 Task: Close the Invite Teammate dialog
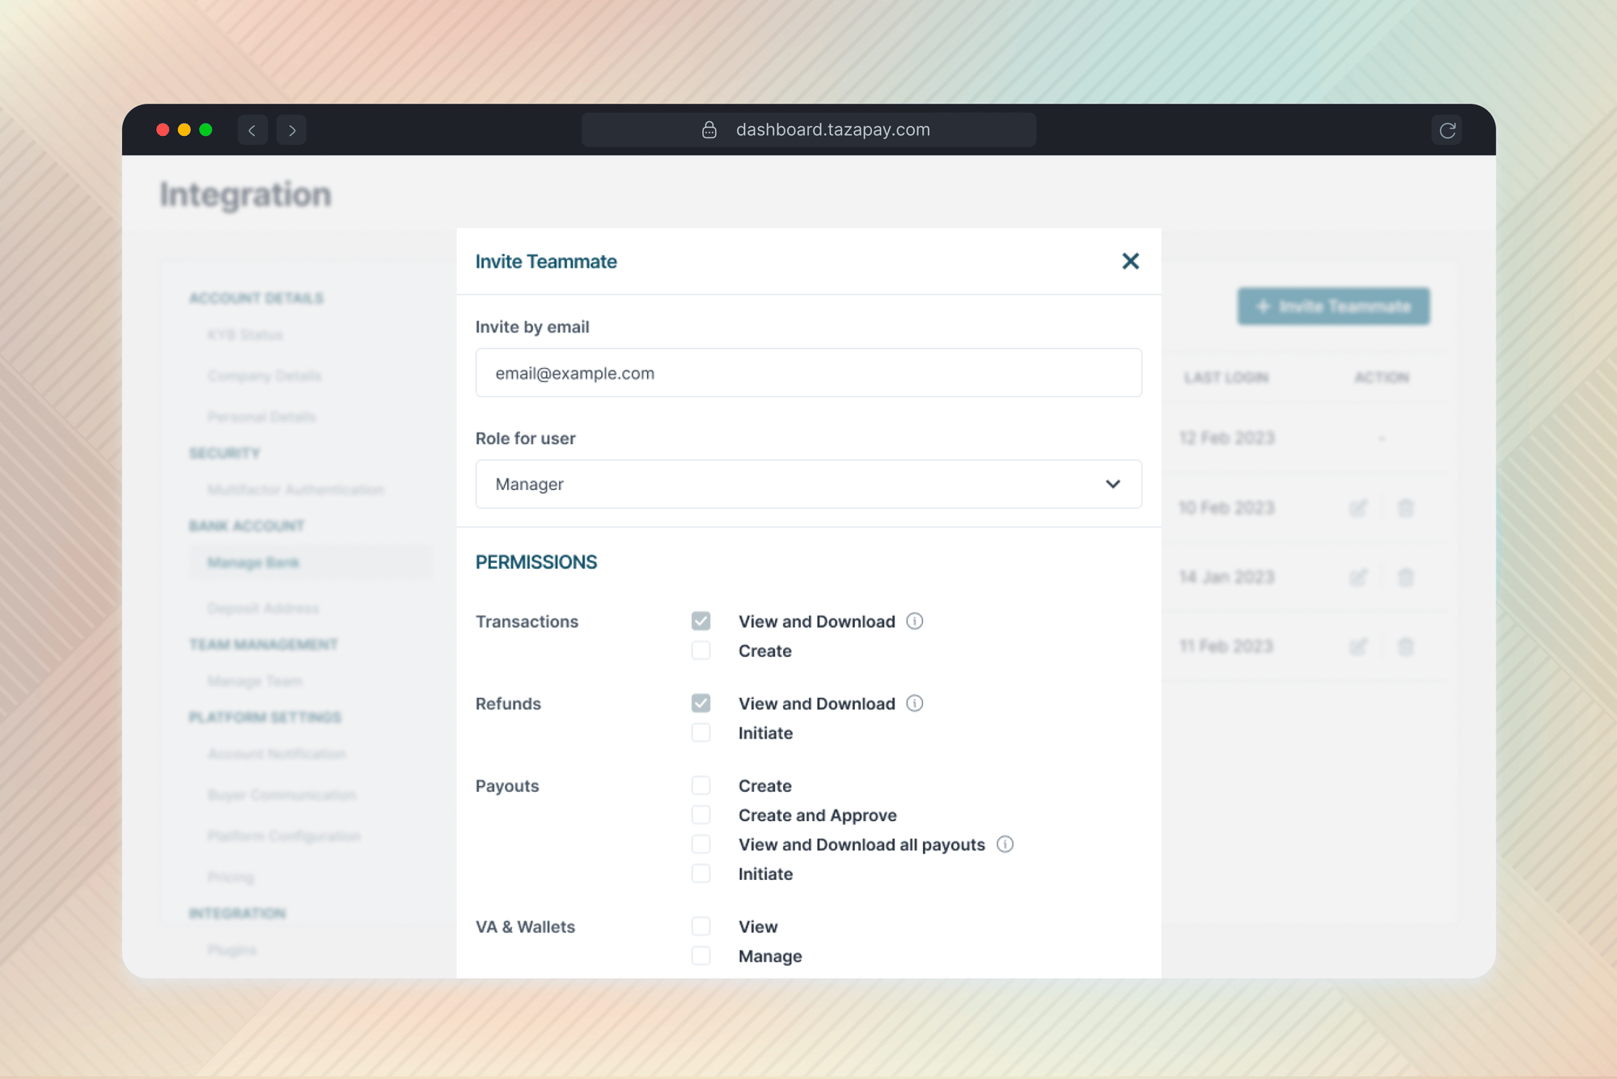pyautogui.click(x=1130, y=261)
